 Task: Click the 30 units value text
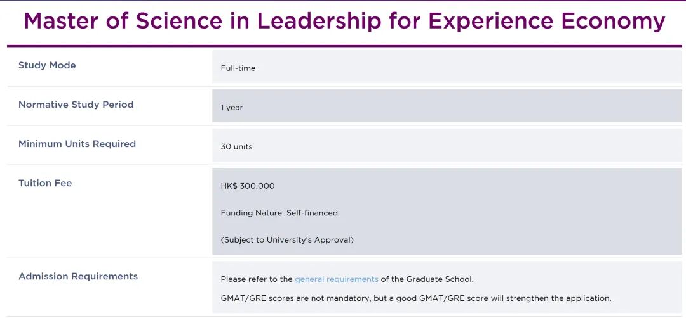point(236,147)
